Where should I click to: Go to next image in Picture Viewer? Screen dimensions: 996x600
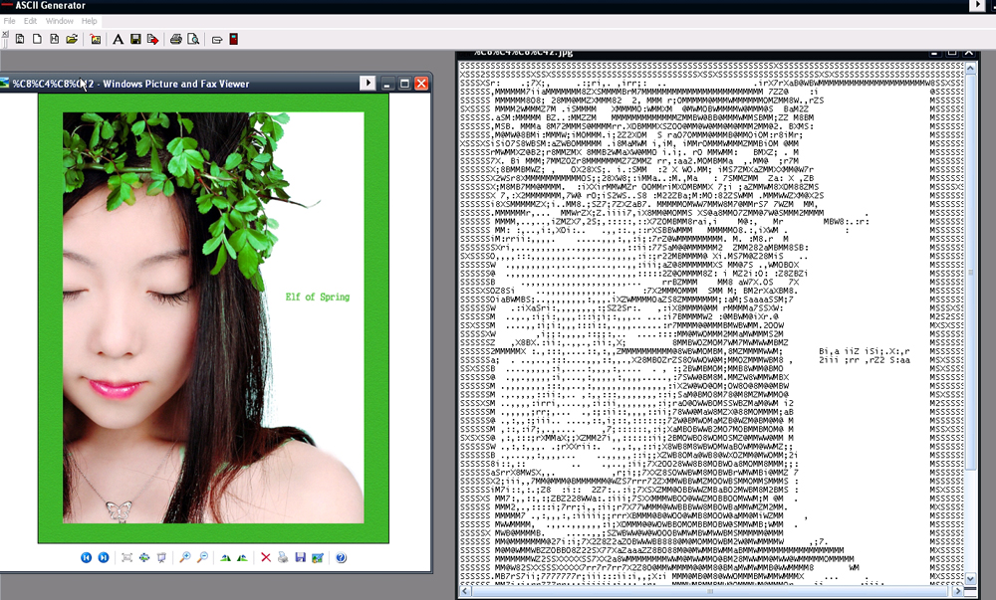click(104, 558)
